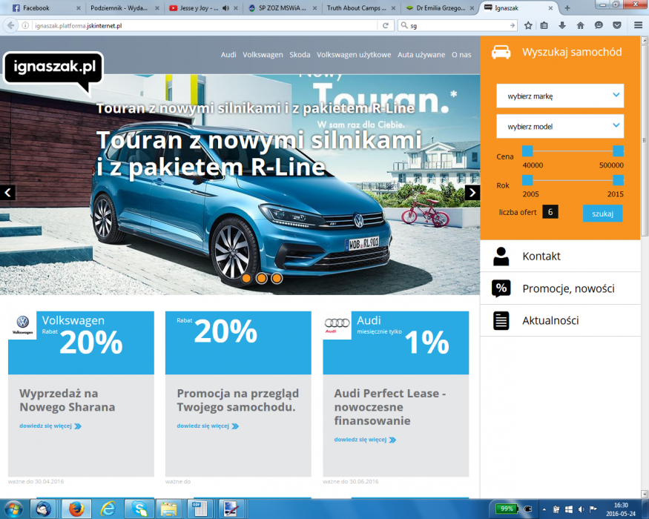
Task: Open Auta używane menu item
Action: tap(421, 55)
